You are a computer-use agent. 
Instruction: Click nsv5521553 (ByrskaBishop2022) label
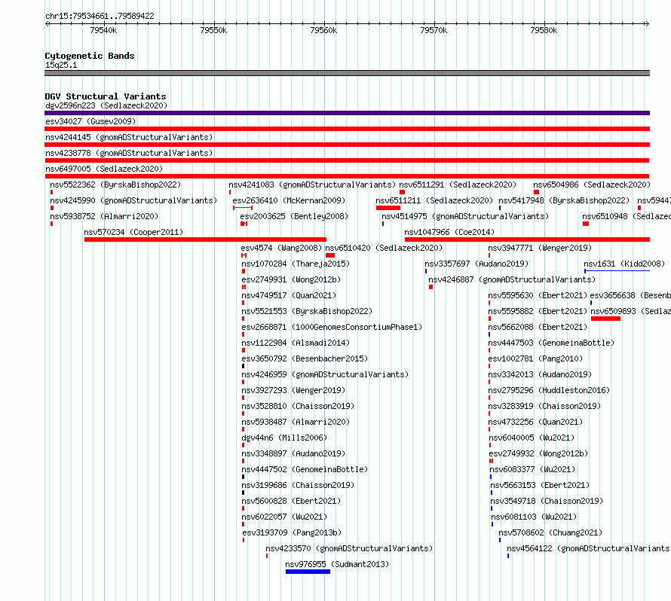pyautogui.click(x=307, y=311)
